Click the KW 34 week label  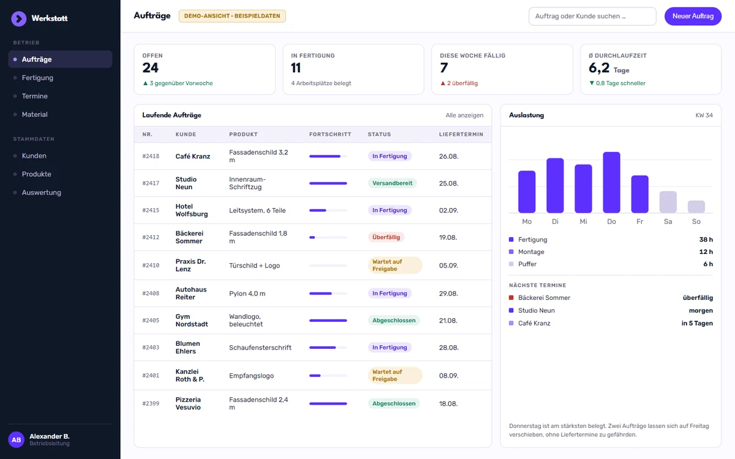[704, 115]
